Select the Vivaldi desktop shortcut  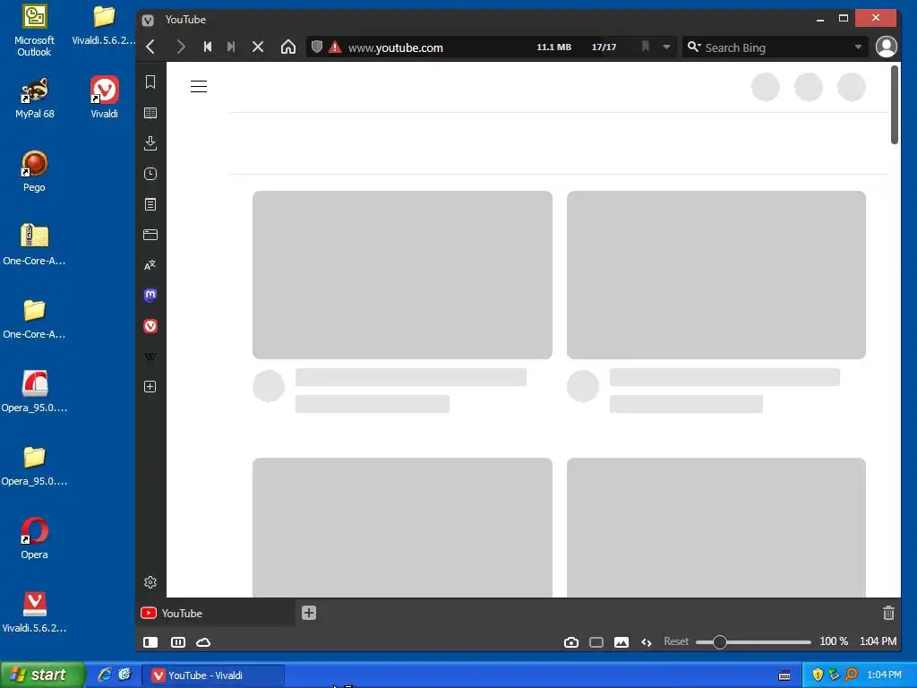[104, 98]
